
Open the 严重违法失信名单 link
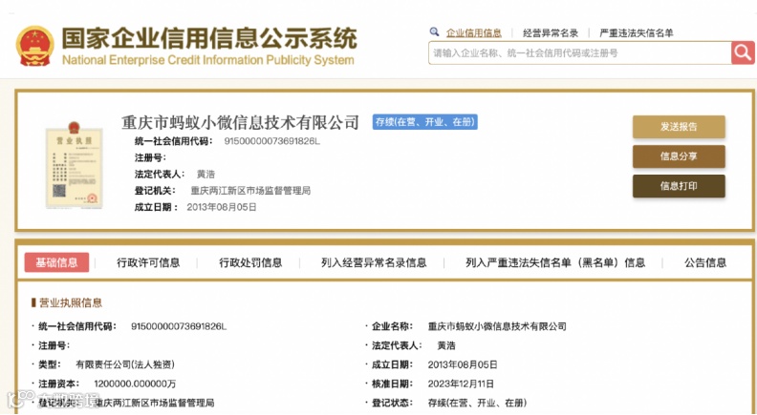tap(637, 32)
